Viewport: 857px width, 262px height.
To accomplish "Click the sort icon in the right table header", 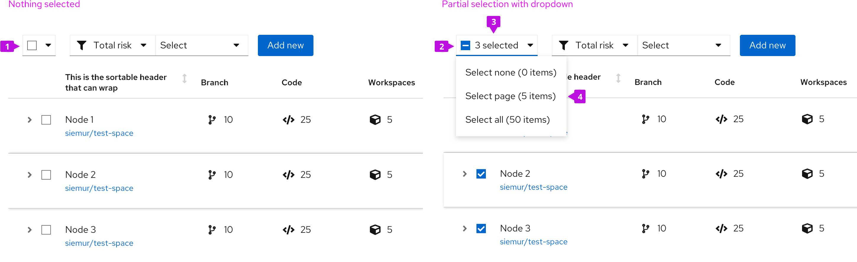I will click(x=618, y=78).
